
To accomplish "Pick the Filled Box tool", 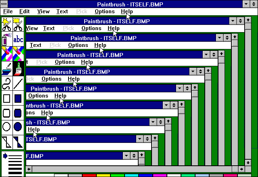I will (18, 98).
